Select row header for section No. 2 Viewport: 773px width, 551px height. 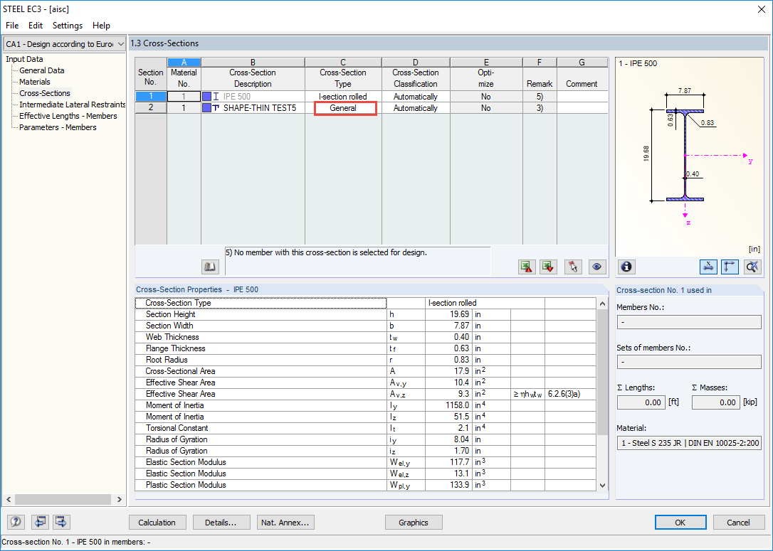151,108
